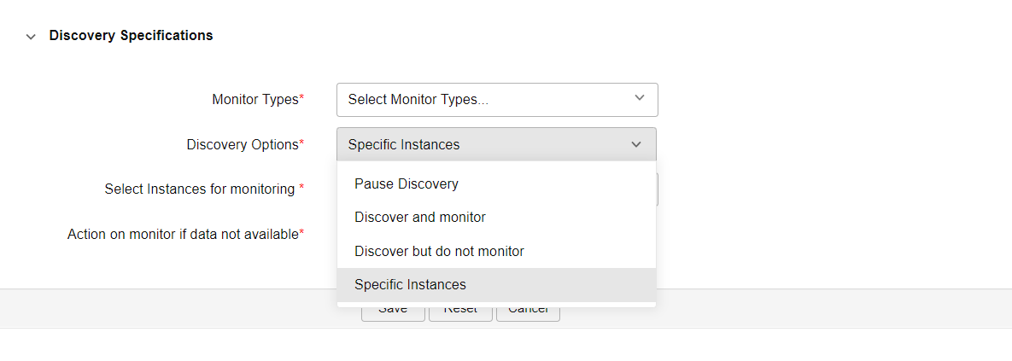The height and width of the screenshot is (361, 1012).
Task: Collapse the Discovery Specifications section chevron
Action: tap(31, 37)
